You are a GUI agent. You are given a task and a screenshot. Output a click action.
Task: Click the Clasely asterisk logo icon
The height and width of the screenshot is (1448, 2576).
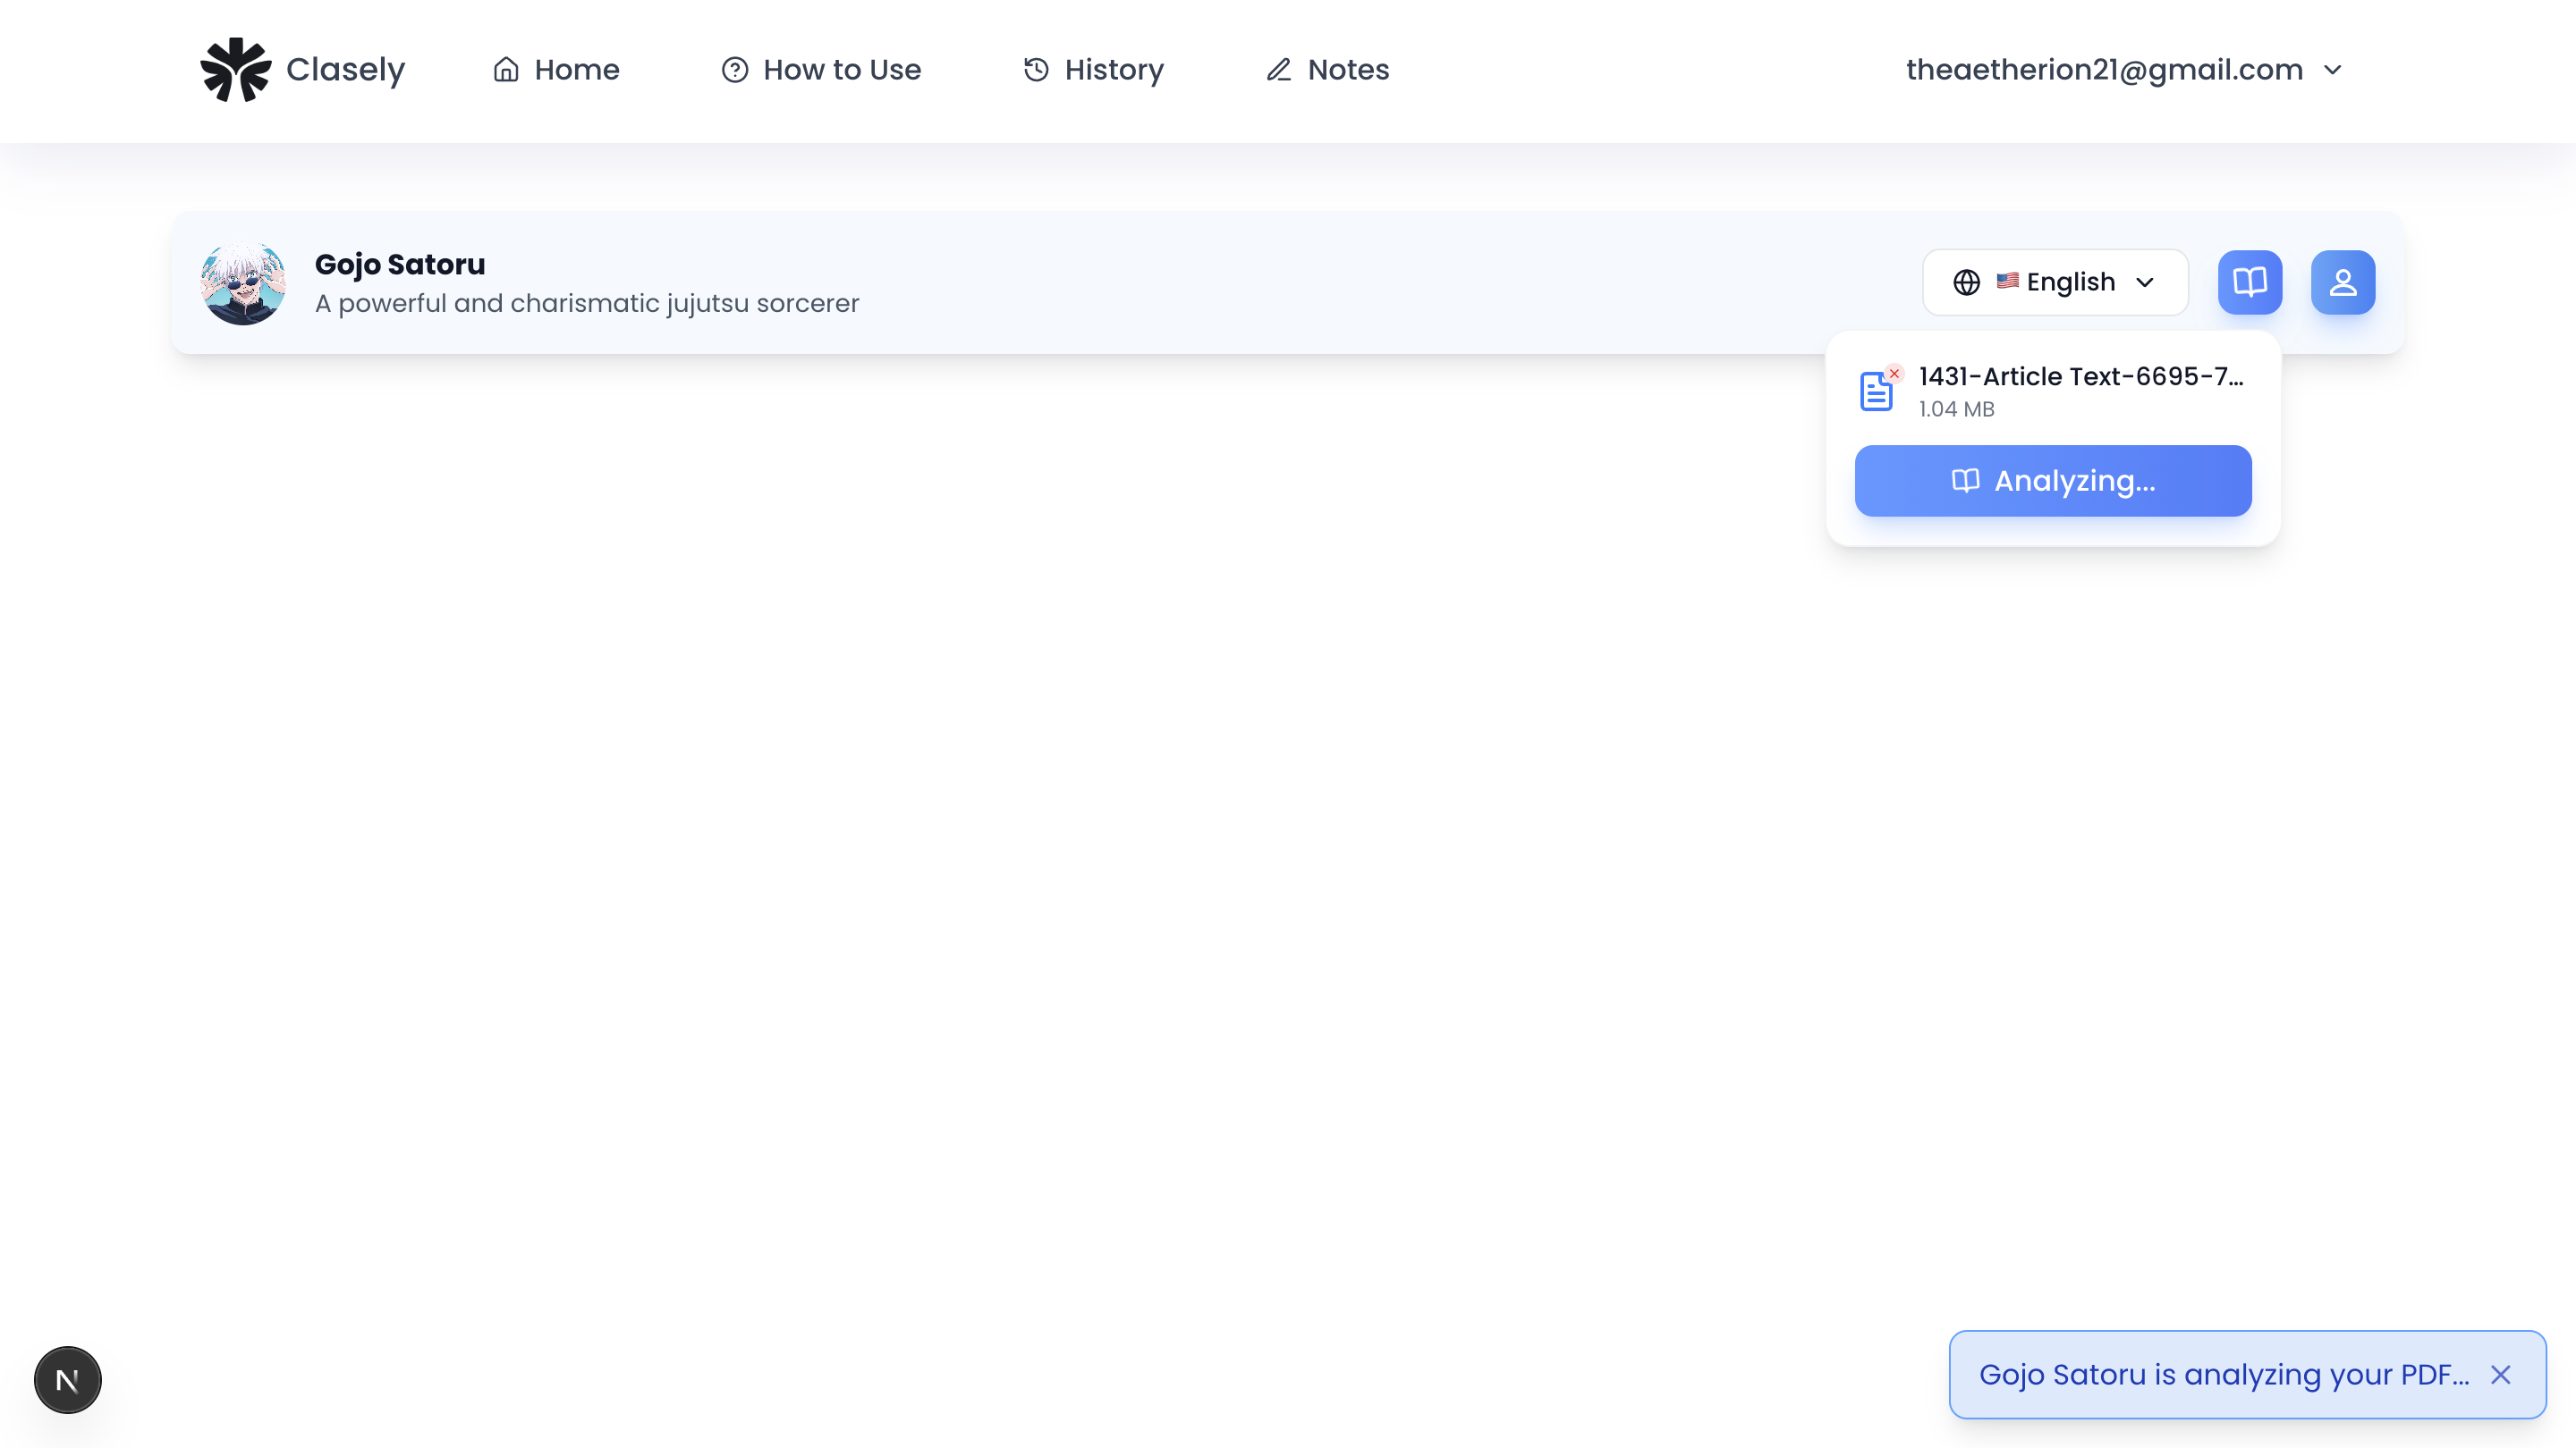point(236,70)
